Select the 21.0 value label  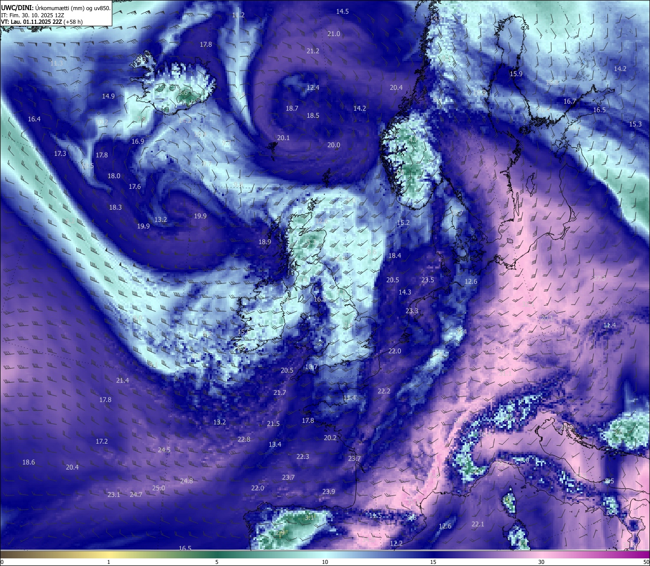click(x=334, y=34)
